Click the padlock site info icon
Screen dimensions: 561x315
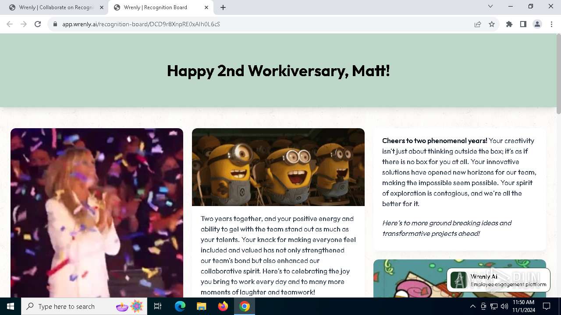click(55, 24)
